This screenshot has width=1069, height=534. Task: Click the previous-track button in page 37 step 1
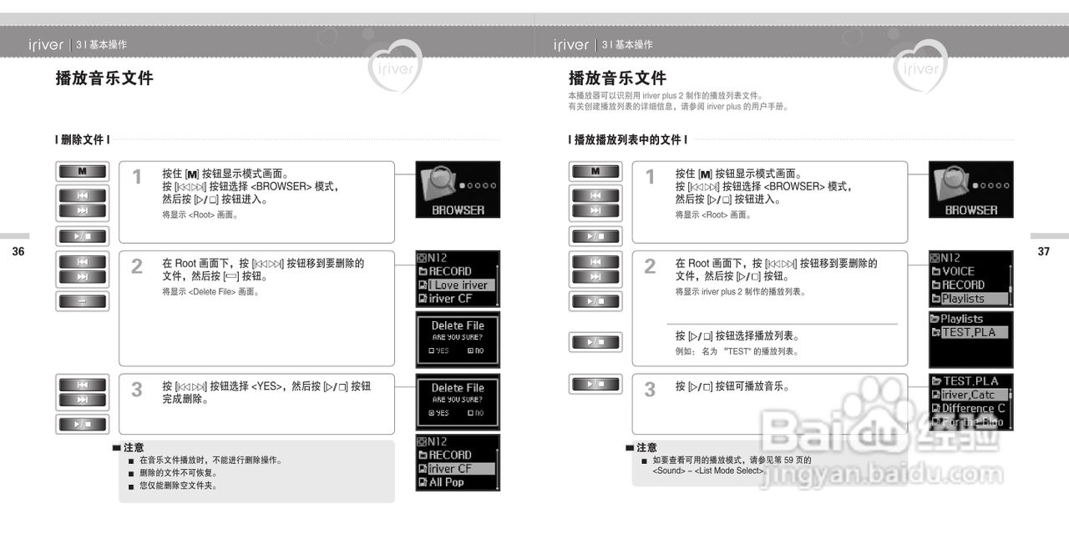coord(595,194)
